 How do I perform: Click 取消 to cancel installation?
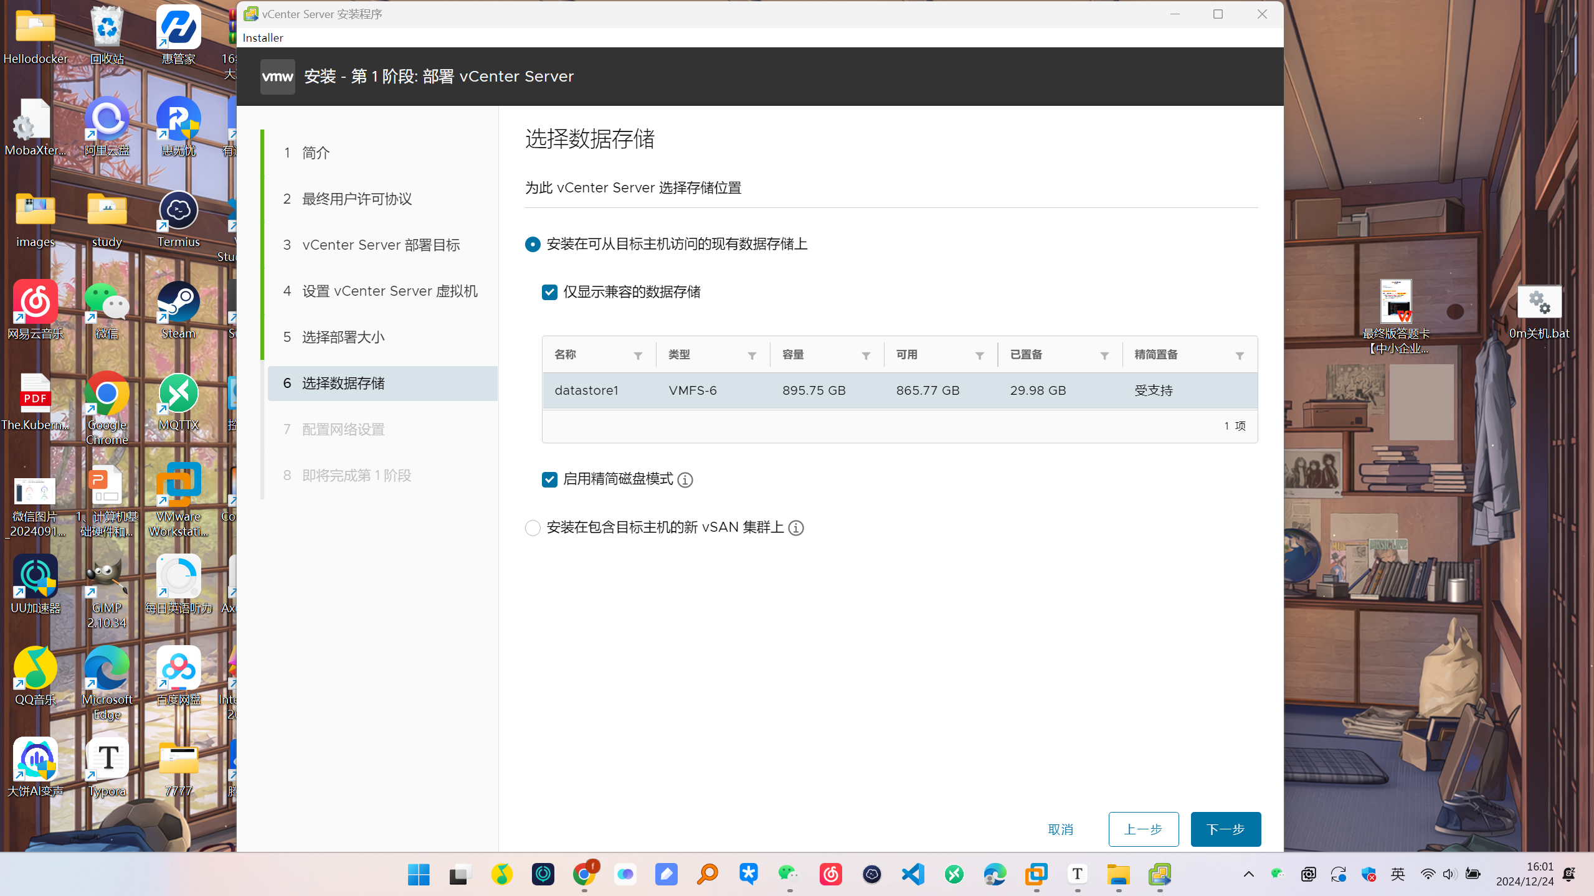coord(1060,829)
